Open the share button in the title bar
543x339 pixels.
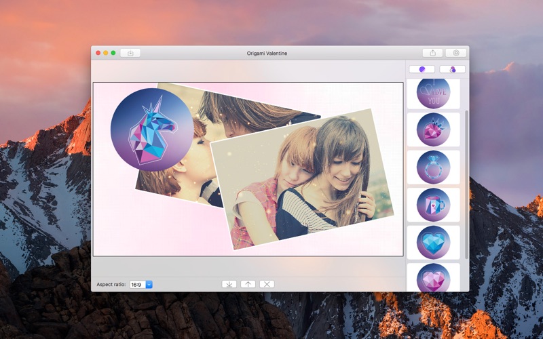click(x=432, y=53)
